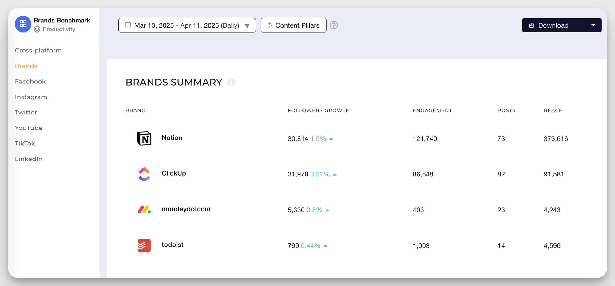
Task: Select Brands in sidebar
Action: (26, 66)
